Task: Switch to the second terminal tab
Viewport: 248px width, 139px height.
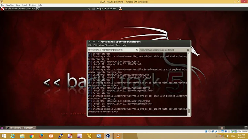Action: click(x=164, y=50)
